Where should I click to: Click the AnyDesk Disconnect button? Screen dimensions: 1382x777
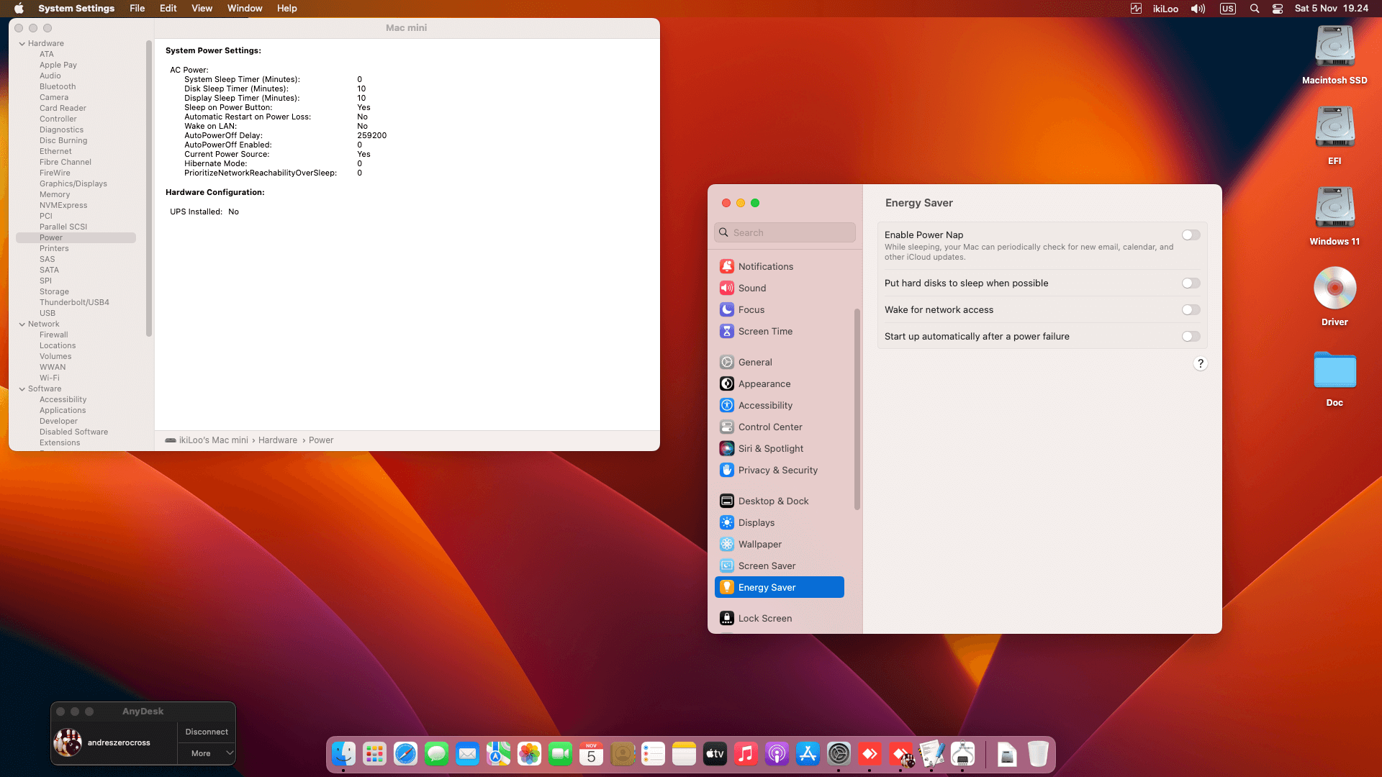point(207,732)
